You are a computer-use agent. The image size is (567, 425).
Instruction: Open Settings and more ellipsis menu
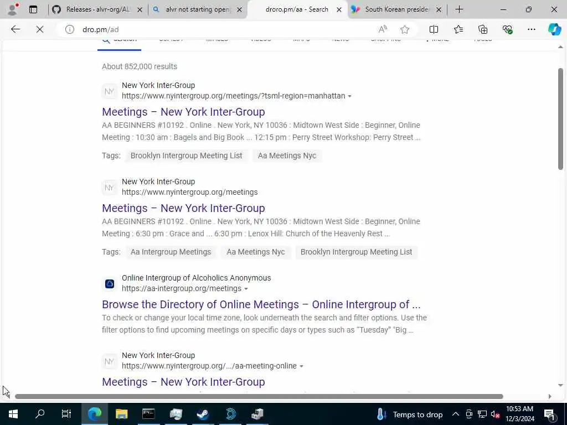coord(531,29)
